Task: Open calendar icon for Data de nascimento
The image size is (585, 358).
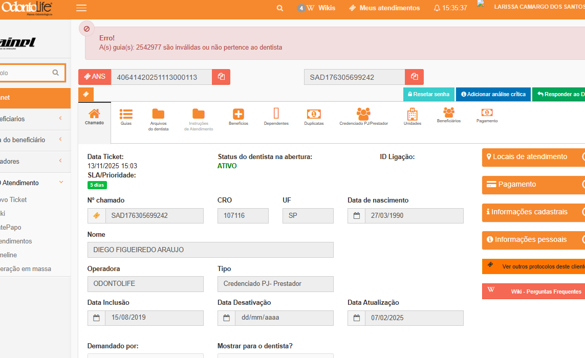Action: coord(356,216)
